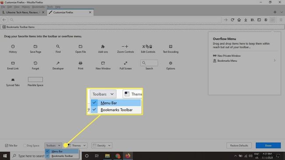Open the Downloads toolbar icon

(246, 20)
